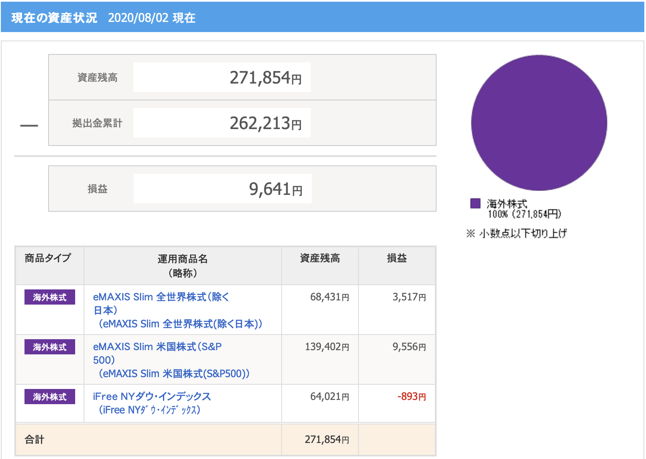The height and width of the screenshot is (459, 646).
Task: Click the 2020/08/02 現在 date text
Action: pyautogui.click(x=152, y=18)
